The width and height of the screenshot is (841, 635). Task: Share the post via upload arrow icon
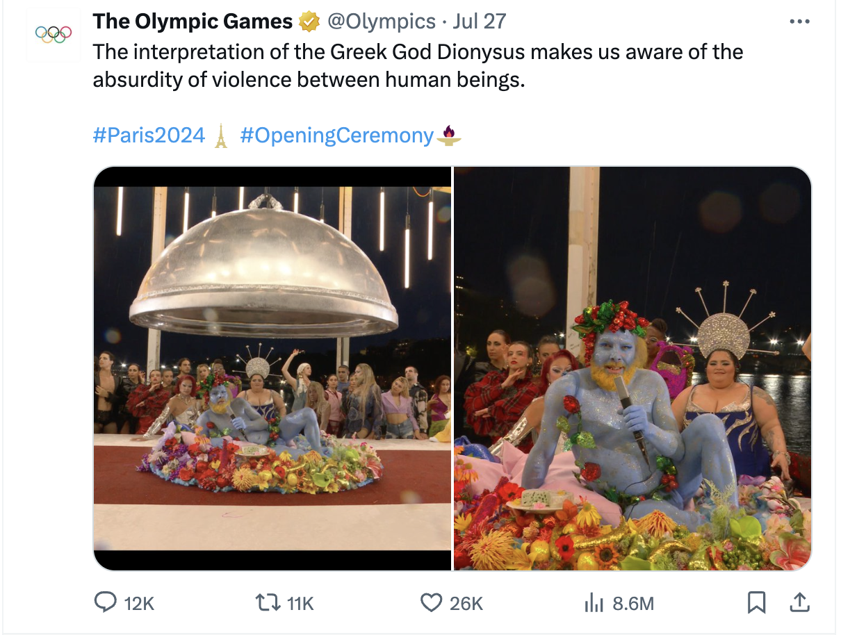tap(799, 602)
